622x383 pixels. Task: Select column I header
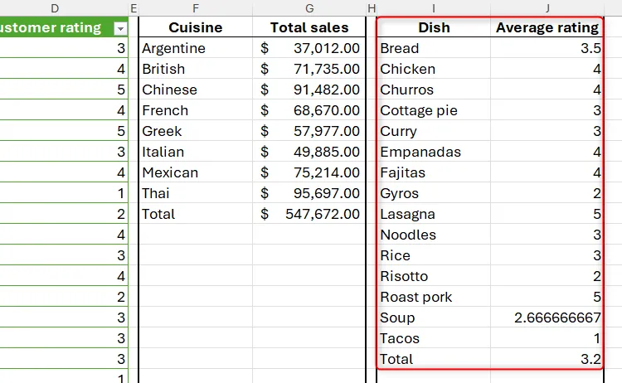click(434, 8)
